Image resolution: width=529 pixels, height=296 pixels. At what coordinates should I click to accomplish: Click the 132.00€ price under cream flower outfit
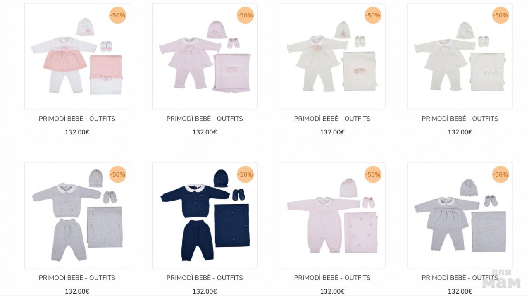tap(332, 132)
